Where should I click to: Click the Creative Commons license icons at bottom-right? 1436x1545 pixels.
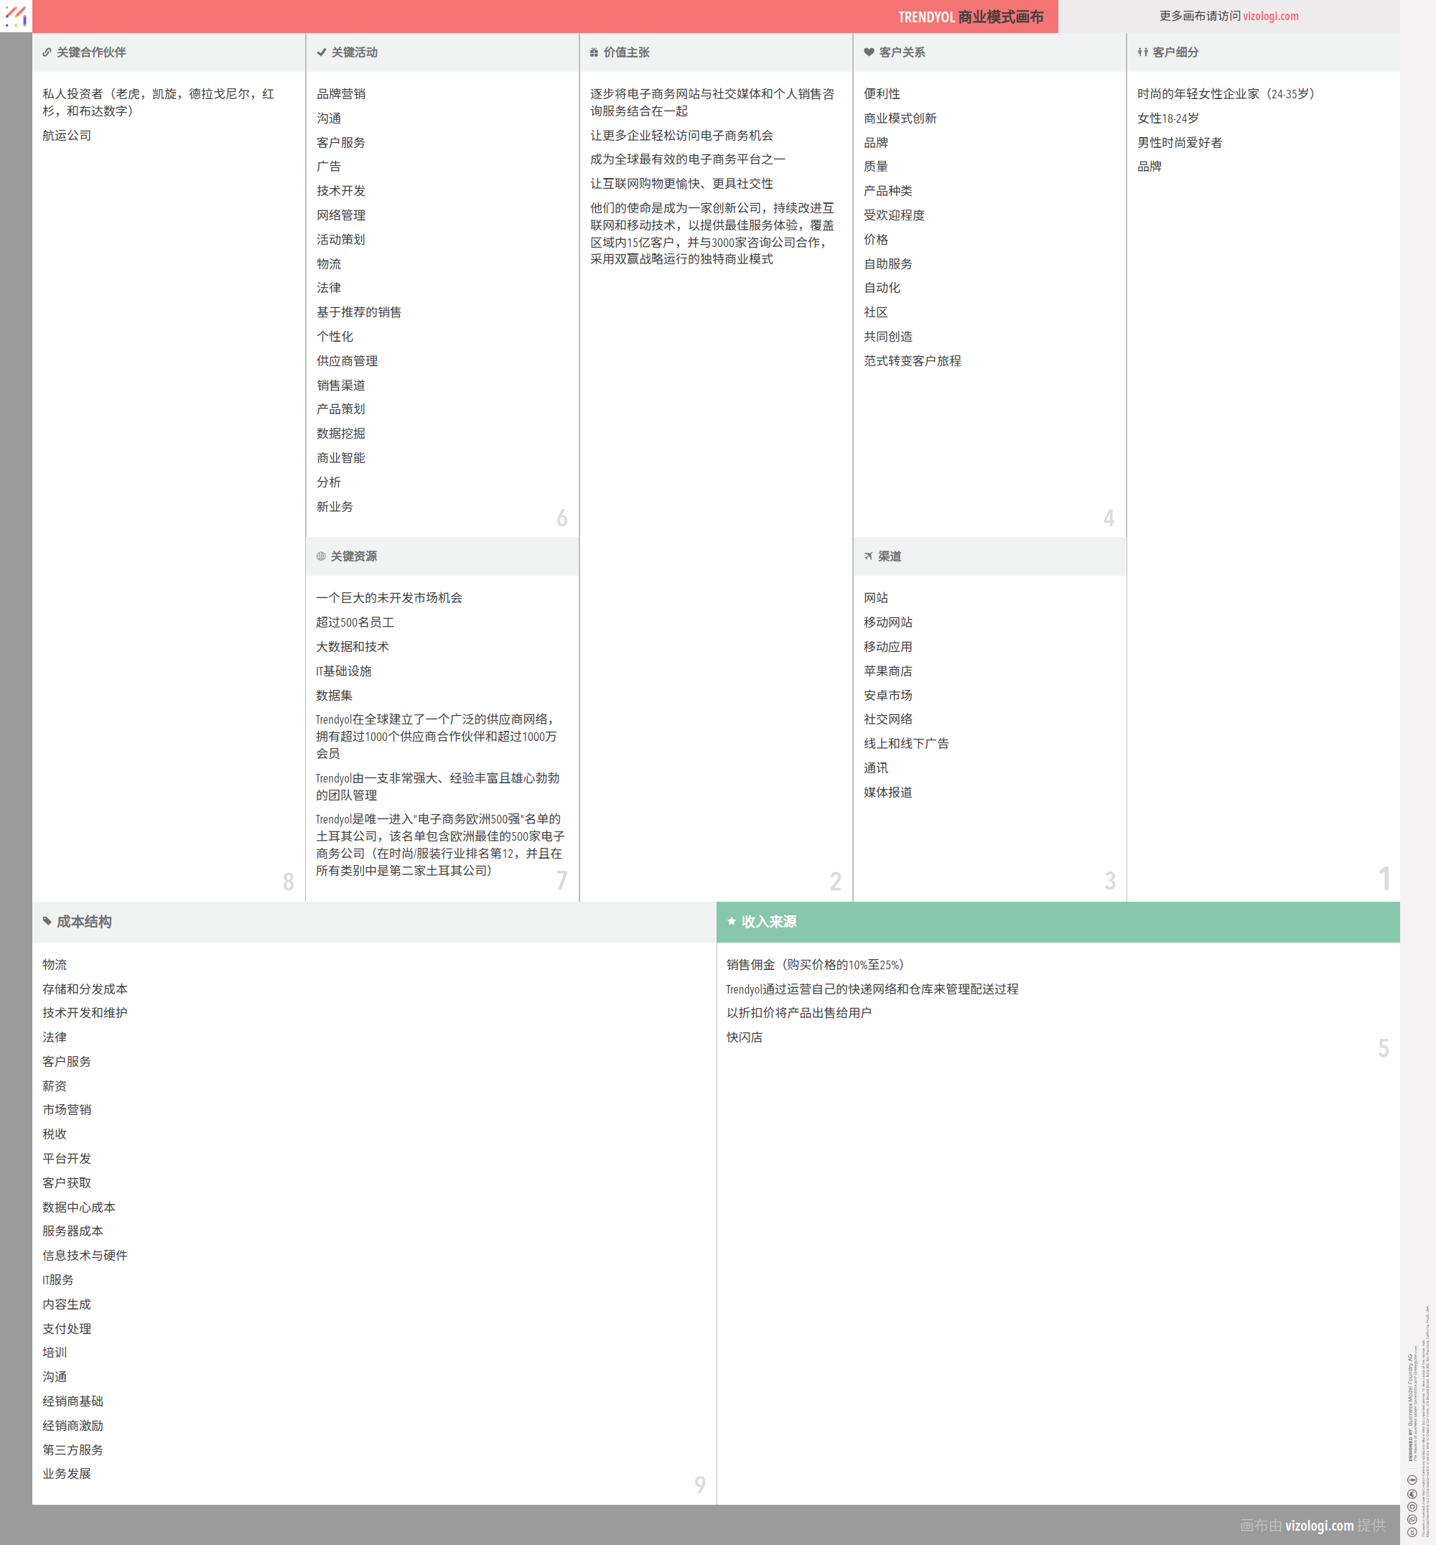(1412, 1506)
